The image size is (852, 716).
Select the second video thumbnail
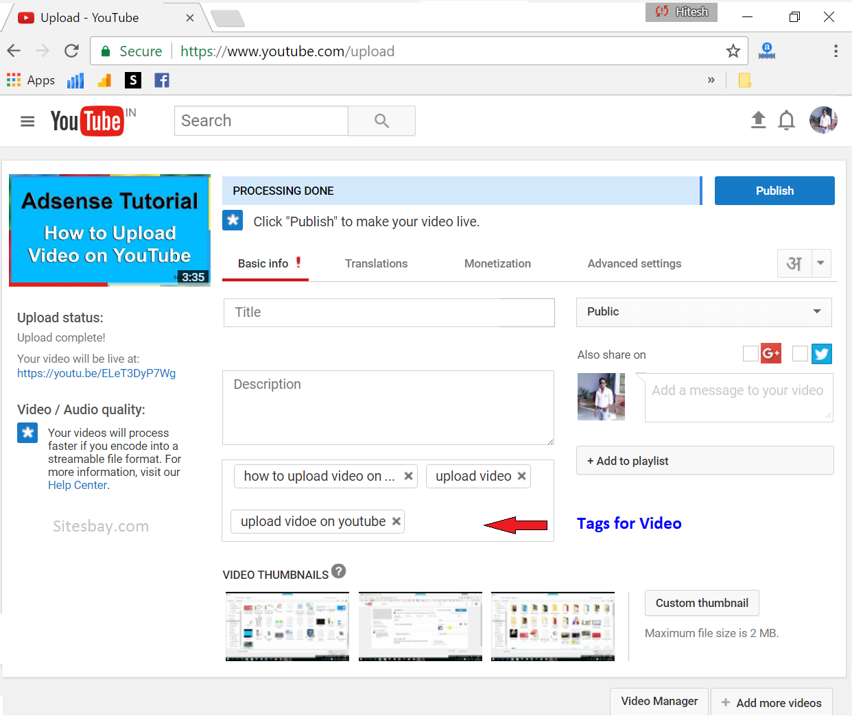coord(421,626)
